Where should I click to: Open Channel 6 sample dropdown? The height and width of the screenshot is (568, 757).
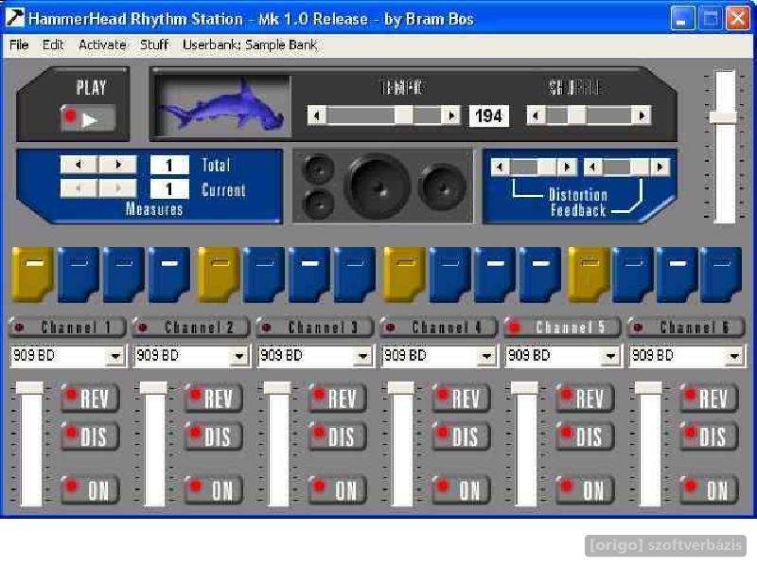click(734, 357)
